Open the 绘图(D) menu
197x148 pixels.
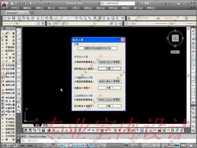pyautogui.click(x=88, y=8)
